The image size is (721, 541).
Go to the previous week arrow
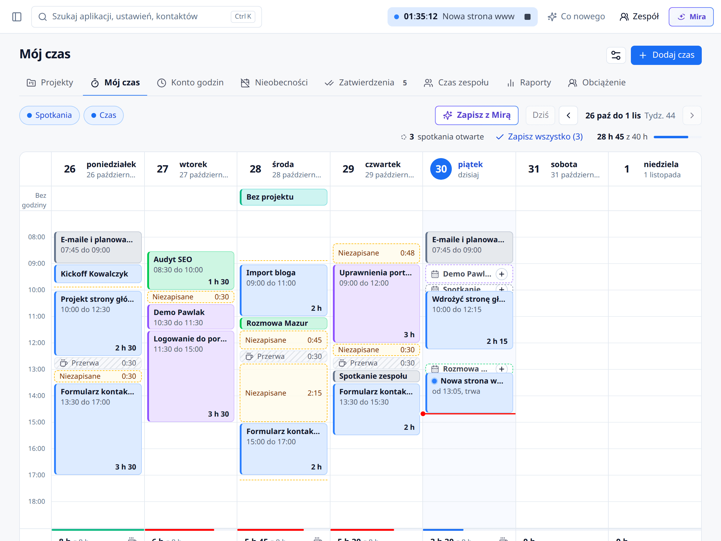click(x=568, y=115)
